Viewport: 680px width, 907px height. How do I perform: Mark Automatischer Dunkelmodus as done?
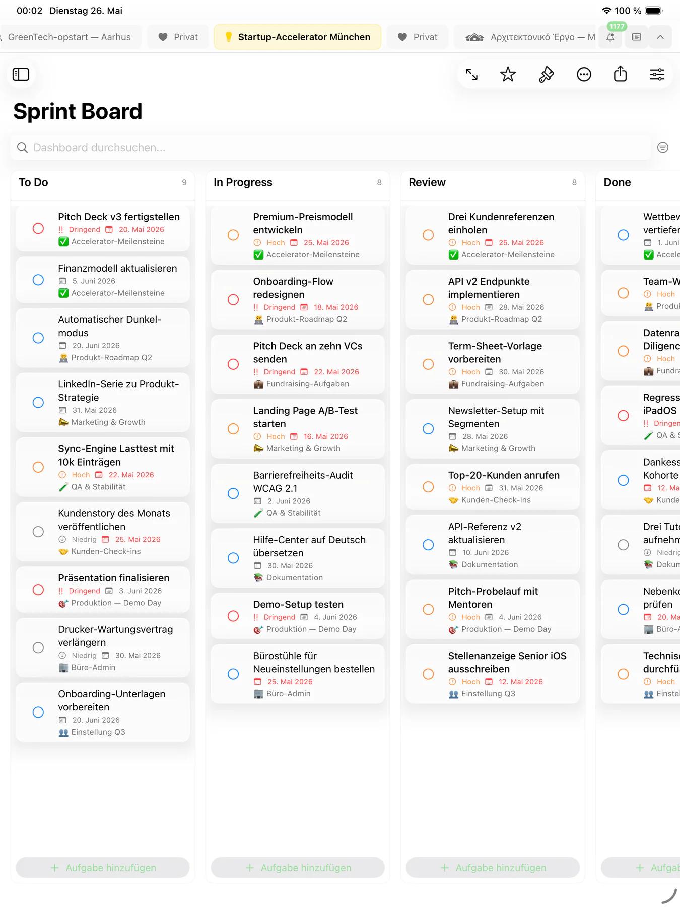point(38,338)
